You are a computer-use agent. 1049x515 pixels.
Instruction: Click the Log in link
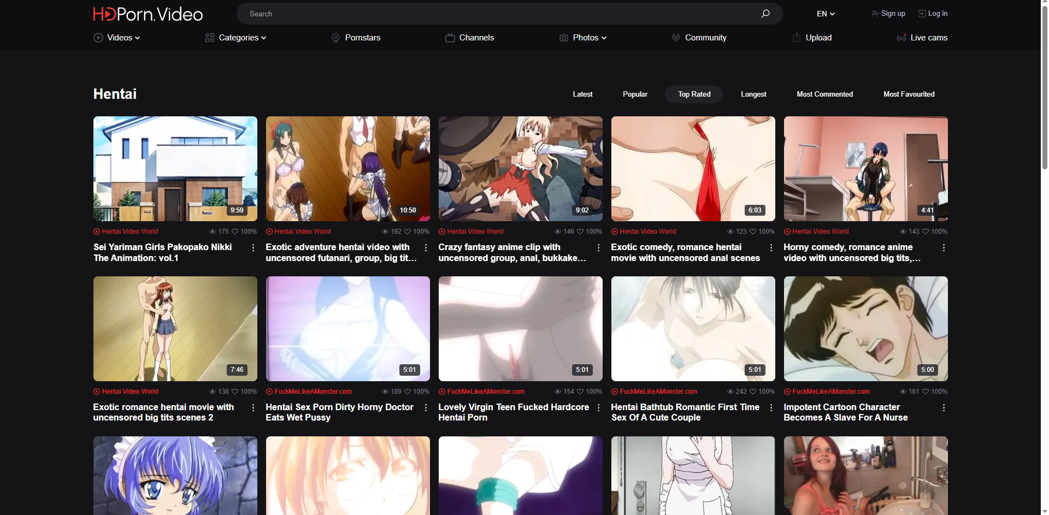coord(938,14)
